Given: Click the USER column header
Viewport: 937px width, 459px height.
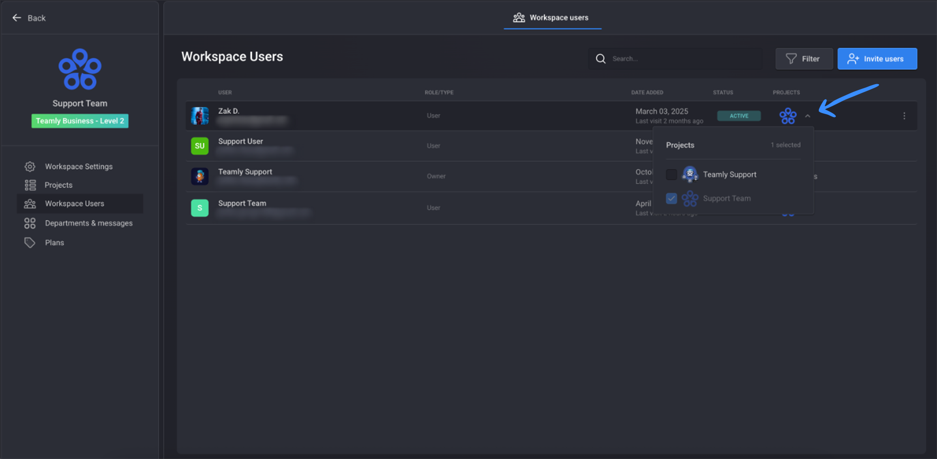Looking at the screenshot, I should coord(225,92).
